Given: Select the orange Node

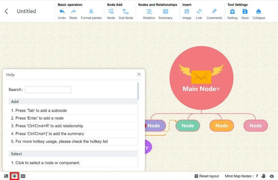Looking at the screenshot, I should 222,126.
